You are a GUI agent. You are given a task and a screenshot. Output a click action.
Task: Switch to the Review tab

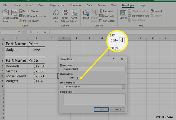[102, 5]
